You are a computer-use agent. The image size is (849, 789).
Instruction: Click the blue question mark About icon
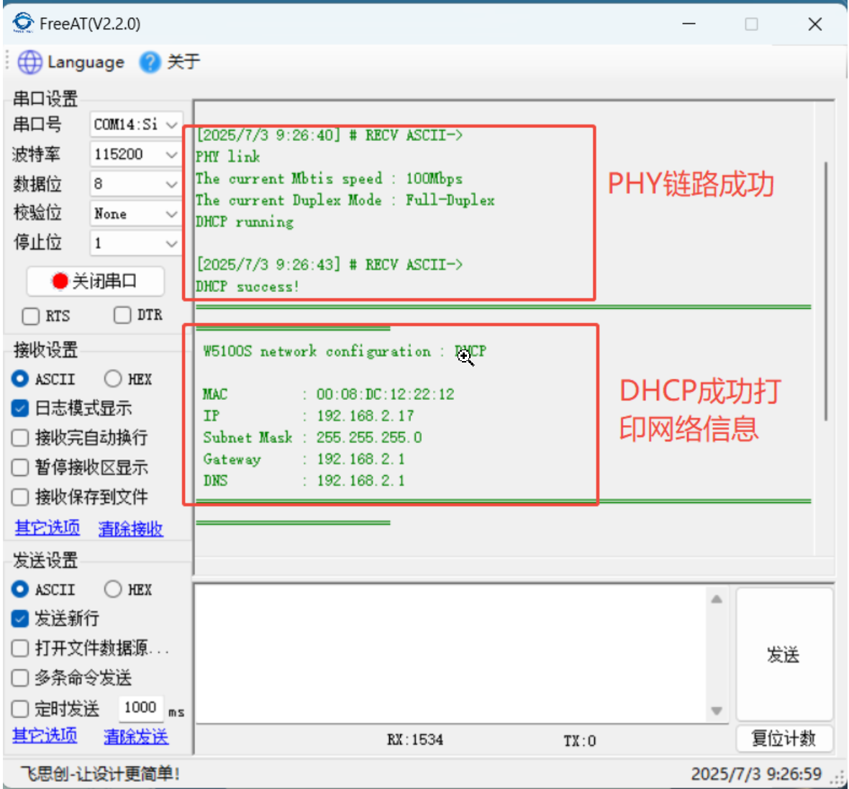[150, 63]
